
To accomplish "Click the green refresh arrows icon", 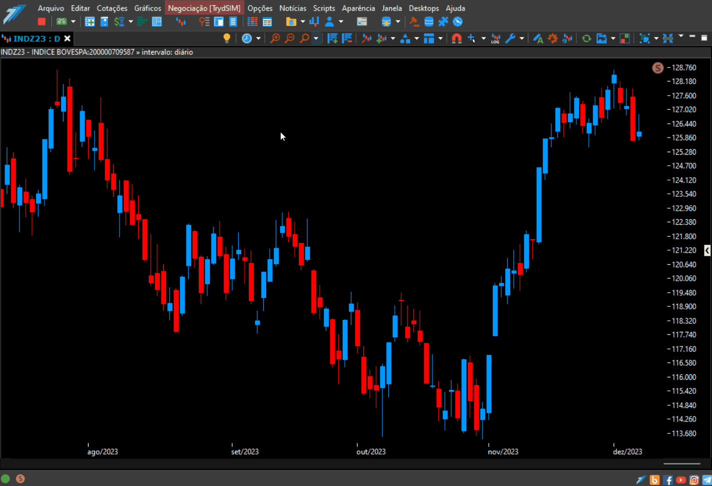I will (586, 38).
